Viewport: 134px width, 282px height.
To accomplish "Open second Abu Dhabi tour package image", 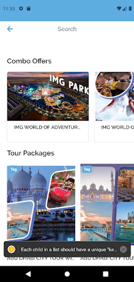I will (x=107, y=204).
